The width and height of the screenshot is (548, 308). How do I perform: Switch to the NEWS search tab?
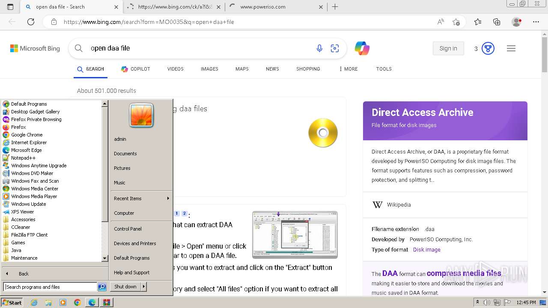click(272, 69)
